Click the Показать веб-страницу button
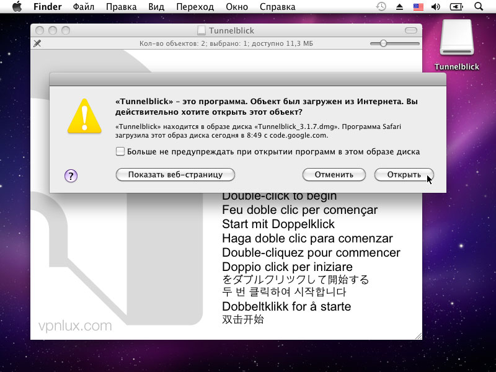 point(175,175)
